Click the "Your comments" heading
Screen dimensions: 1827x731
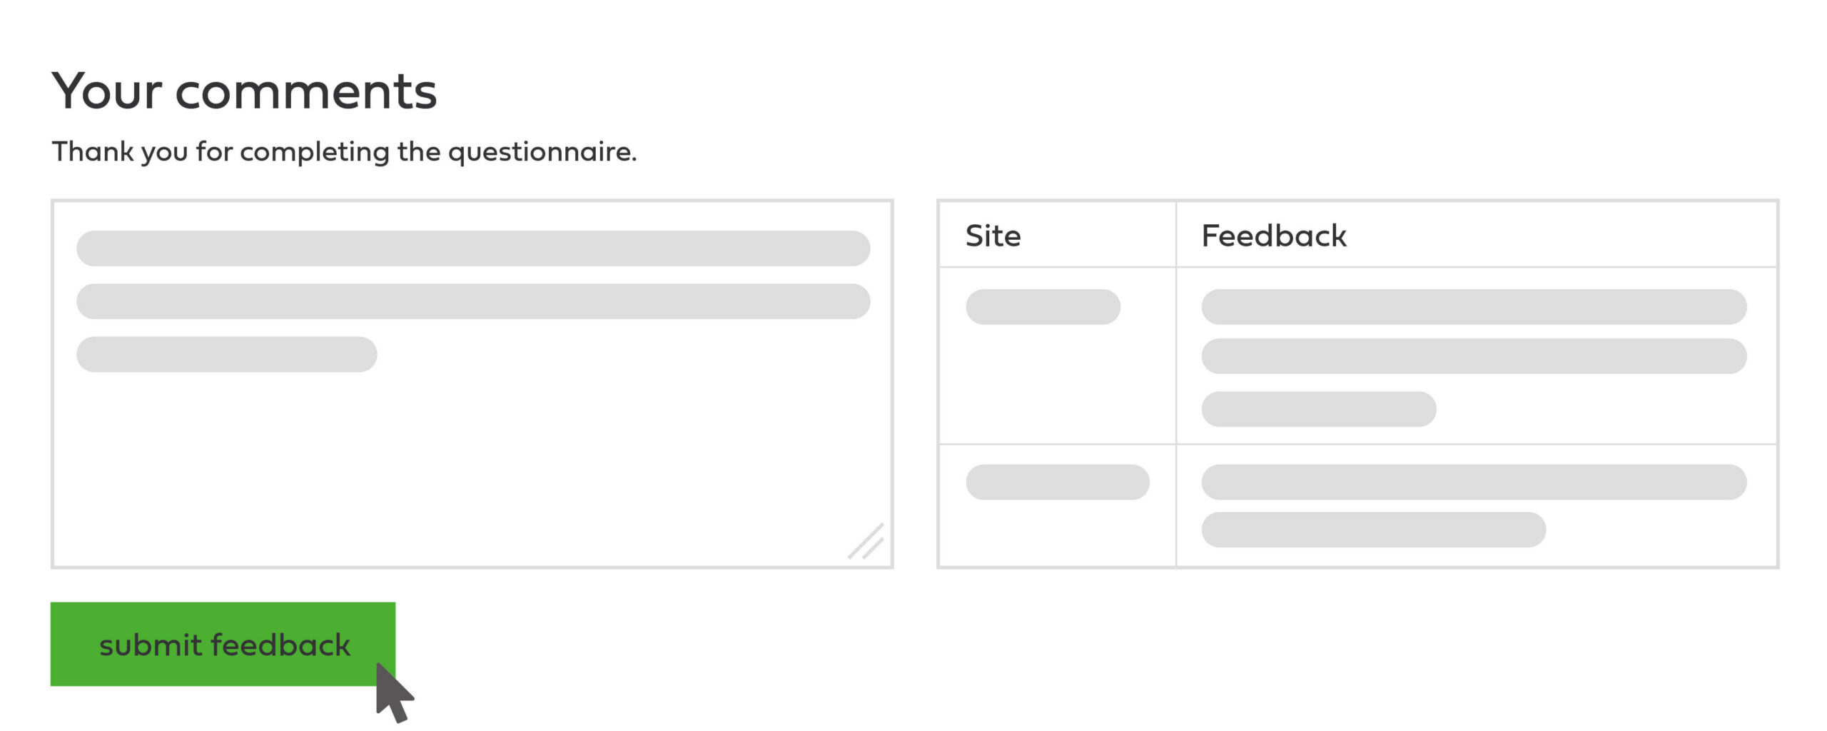[x=244, y=91]
